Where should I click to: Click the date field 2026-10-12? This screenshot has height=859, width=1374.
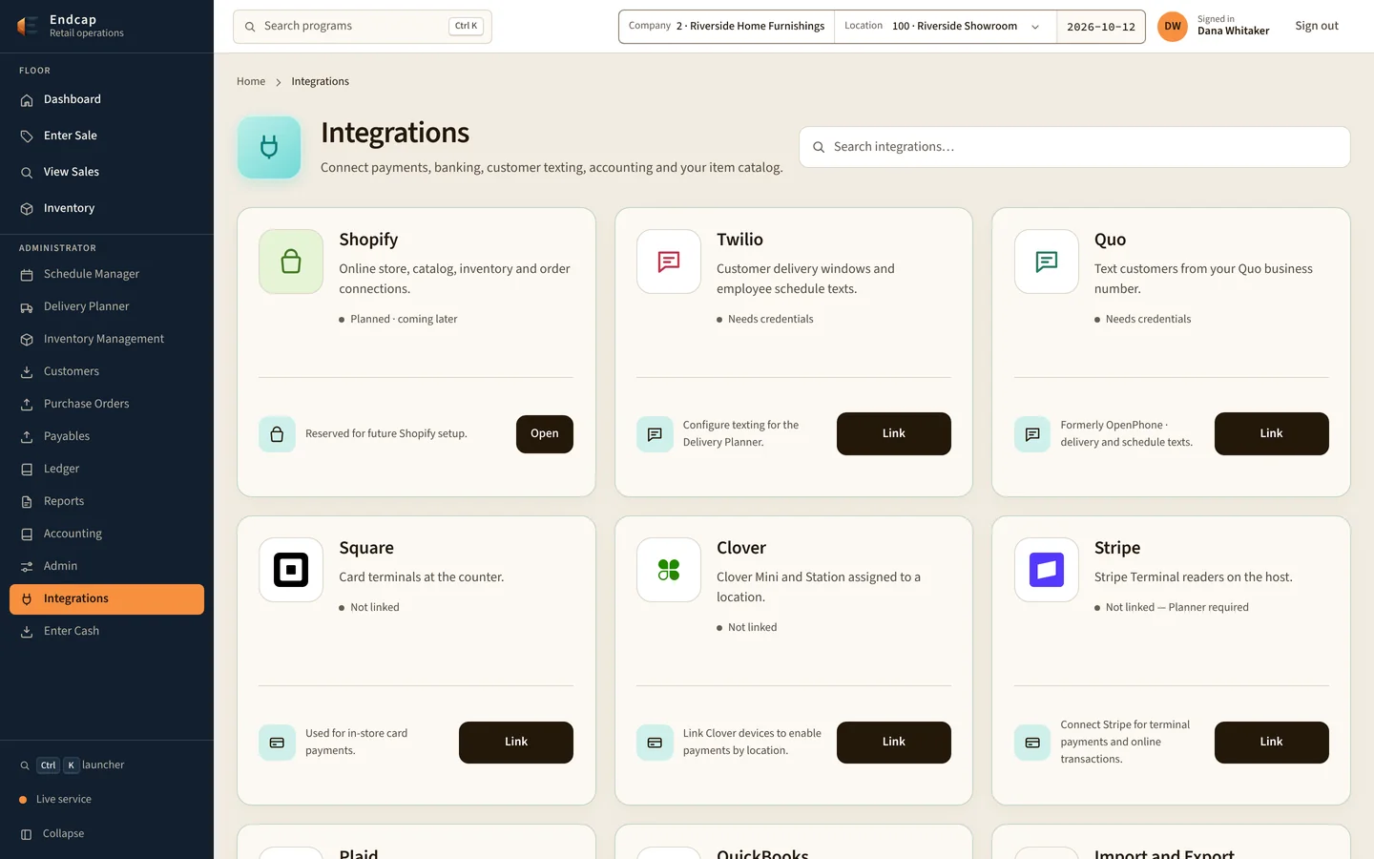pyautogui.click(x=1101, y=27)
